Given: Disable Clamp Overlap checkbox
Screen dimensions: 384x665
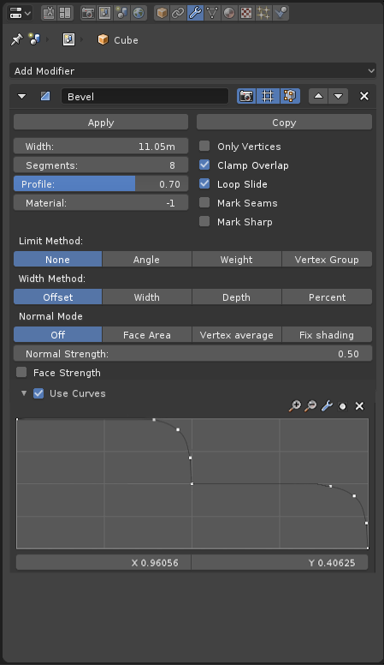Looking at the screenshot, I should tap(204, 165).
